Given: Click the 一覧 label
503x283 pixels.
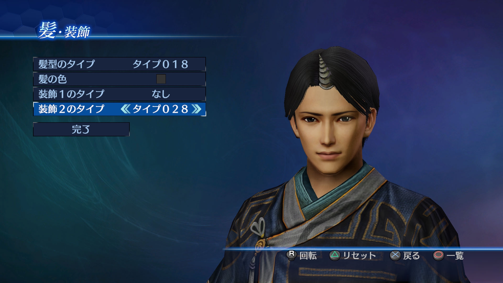Looking at the screenshot, I should click(x=455, y=255).
